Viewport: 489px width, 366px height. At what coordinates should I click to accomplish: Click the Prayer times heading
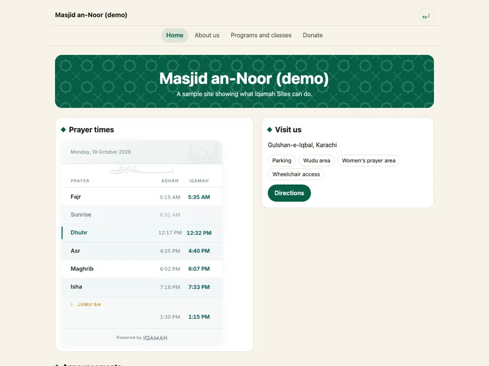[x=91, y=129]
